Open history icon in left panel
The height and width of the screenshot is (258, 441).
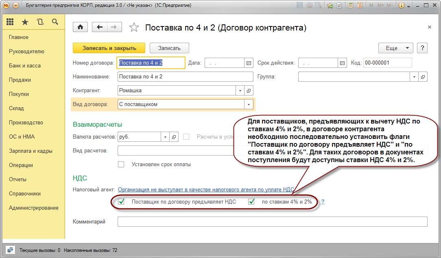point(40,22)
